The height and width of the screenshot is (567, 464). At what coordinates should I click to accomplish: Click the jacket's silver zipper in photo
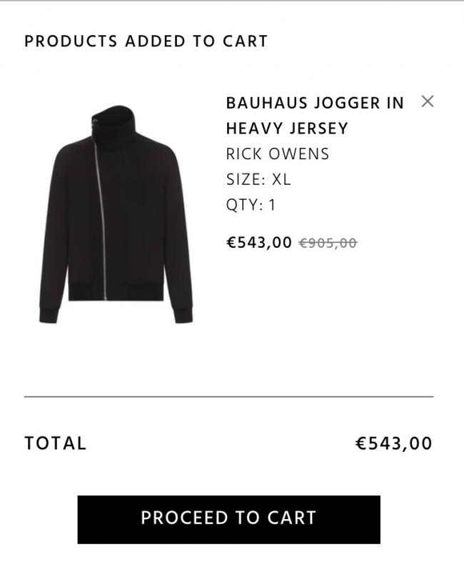tap(101, 217)
